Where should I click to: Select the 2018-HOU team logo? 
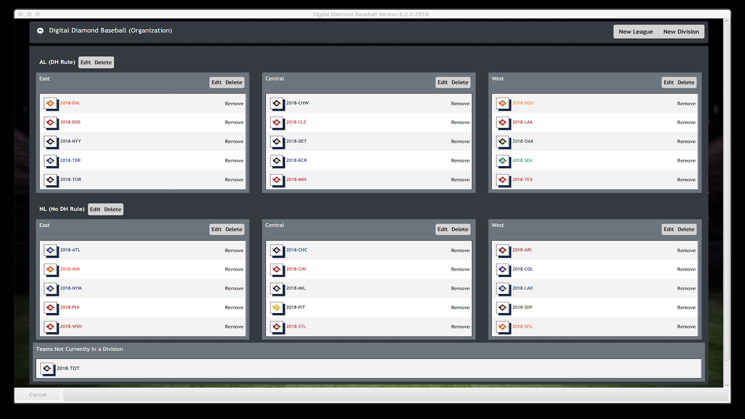pos(503,104)
